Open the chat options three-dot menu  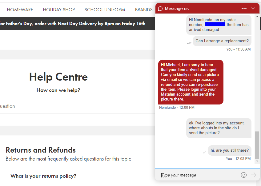tap(244, 9)
